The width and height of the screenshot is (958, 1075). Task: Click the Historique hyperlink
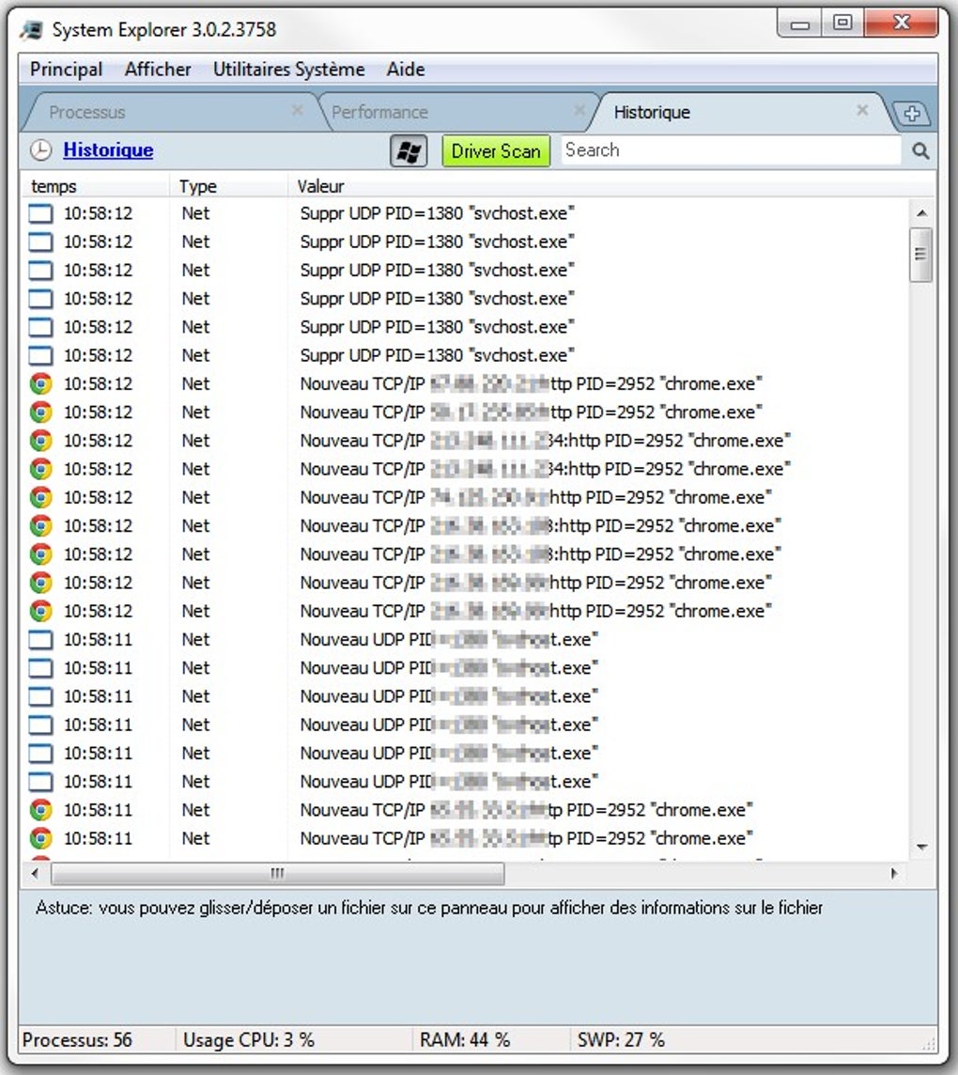(108, 150)
